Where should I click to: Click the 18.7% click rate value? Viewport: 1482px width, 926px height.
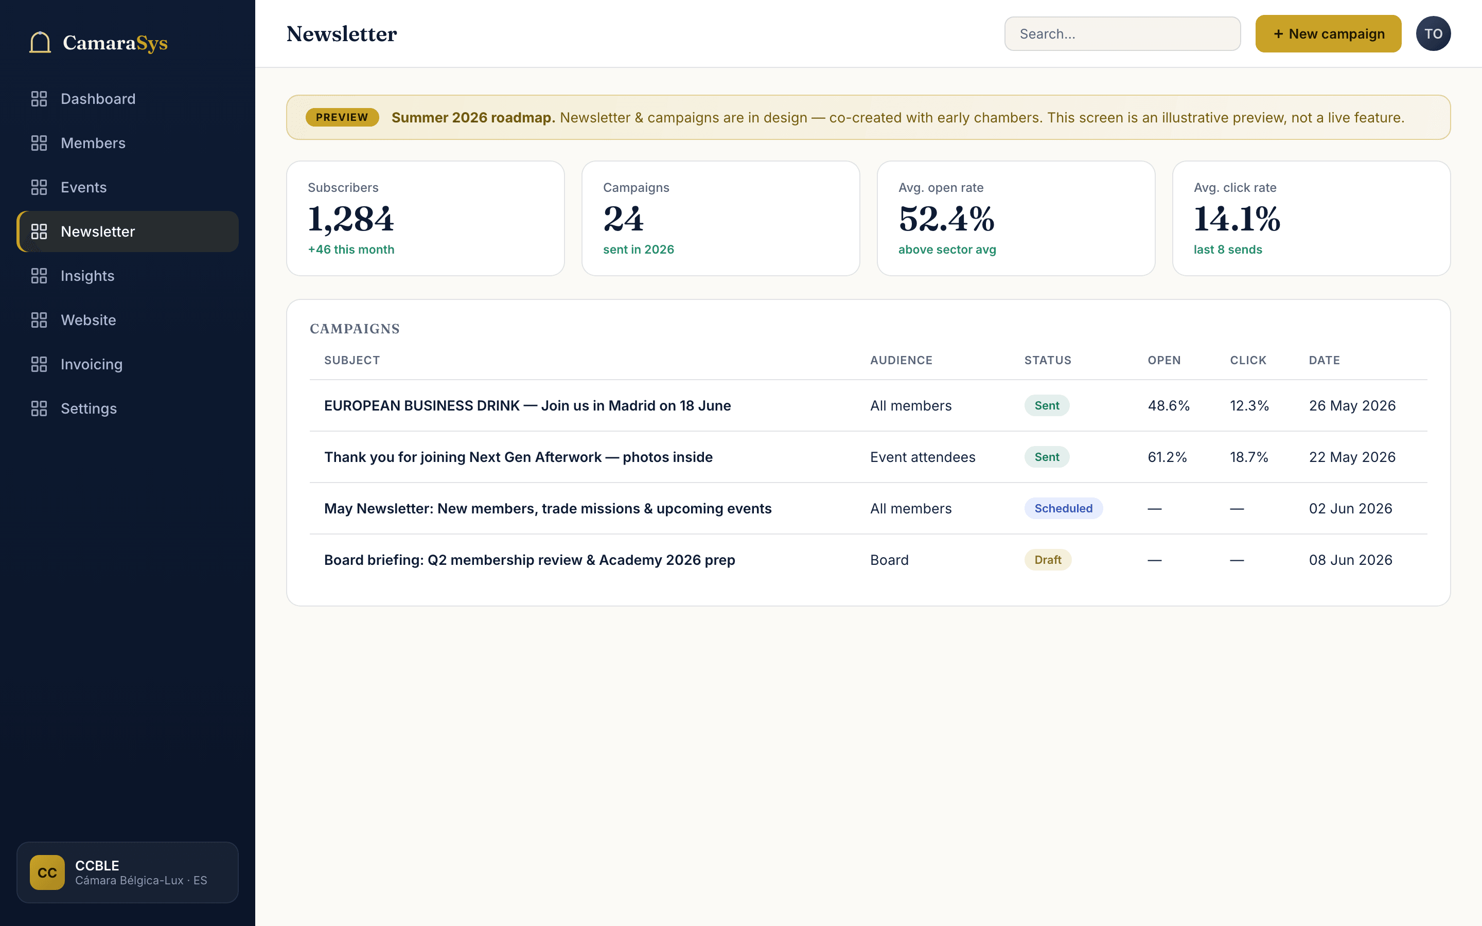tap(1249, 457)
